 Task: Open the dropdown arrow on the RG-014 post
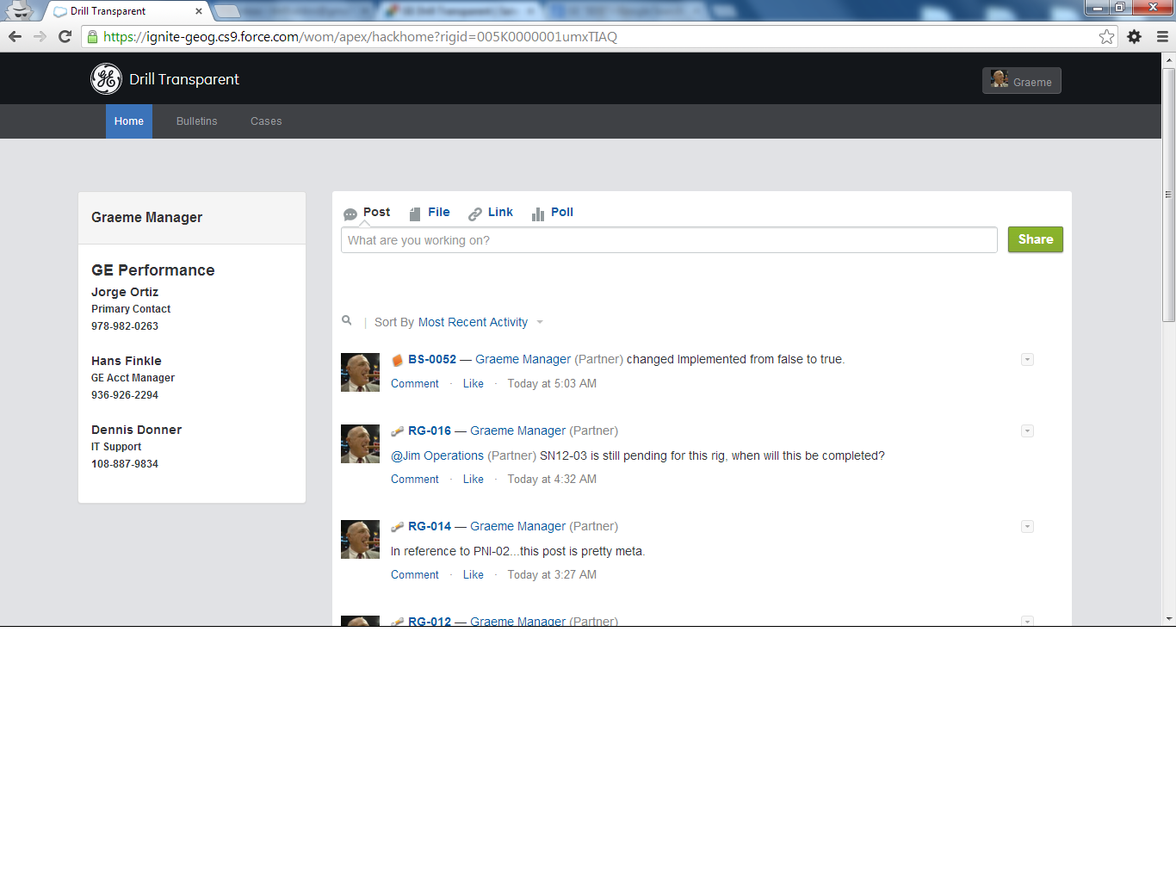pyautogui.click(x=1027, y=526)
